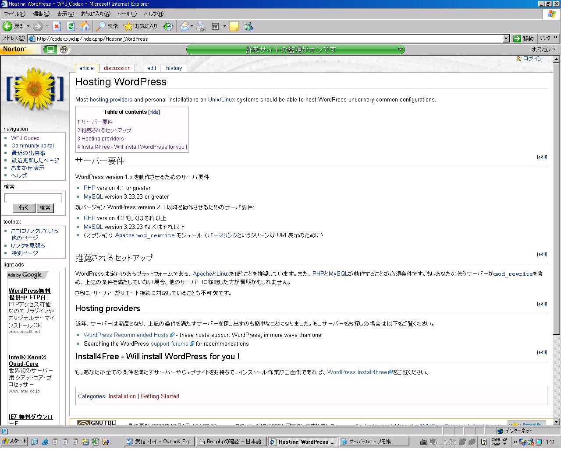Click the Mail envelope toolbar icon
Viewport: 561px width, 452px height.
click(185, 26)
